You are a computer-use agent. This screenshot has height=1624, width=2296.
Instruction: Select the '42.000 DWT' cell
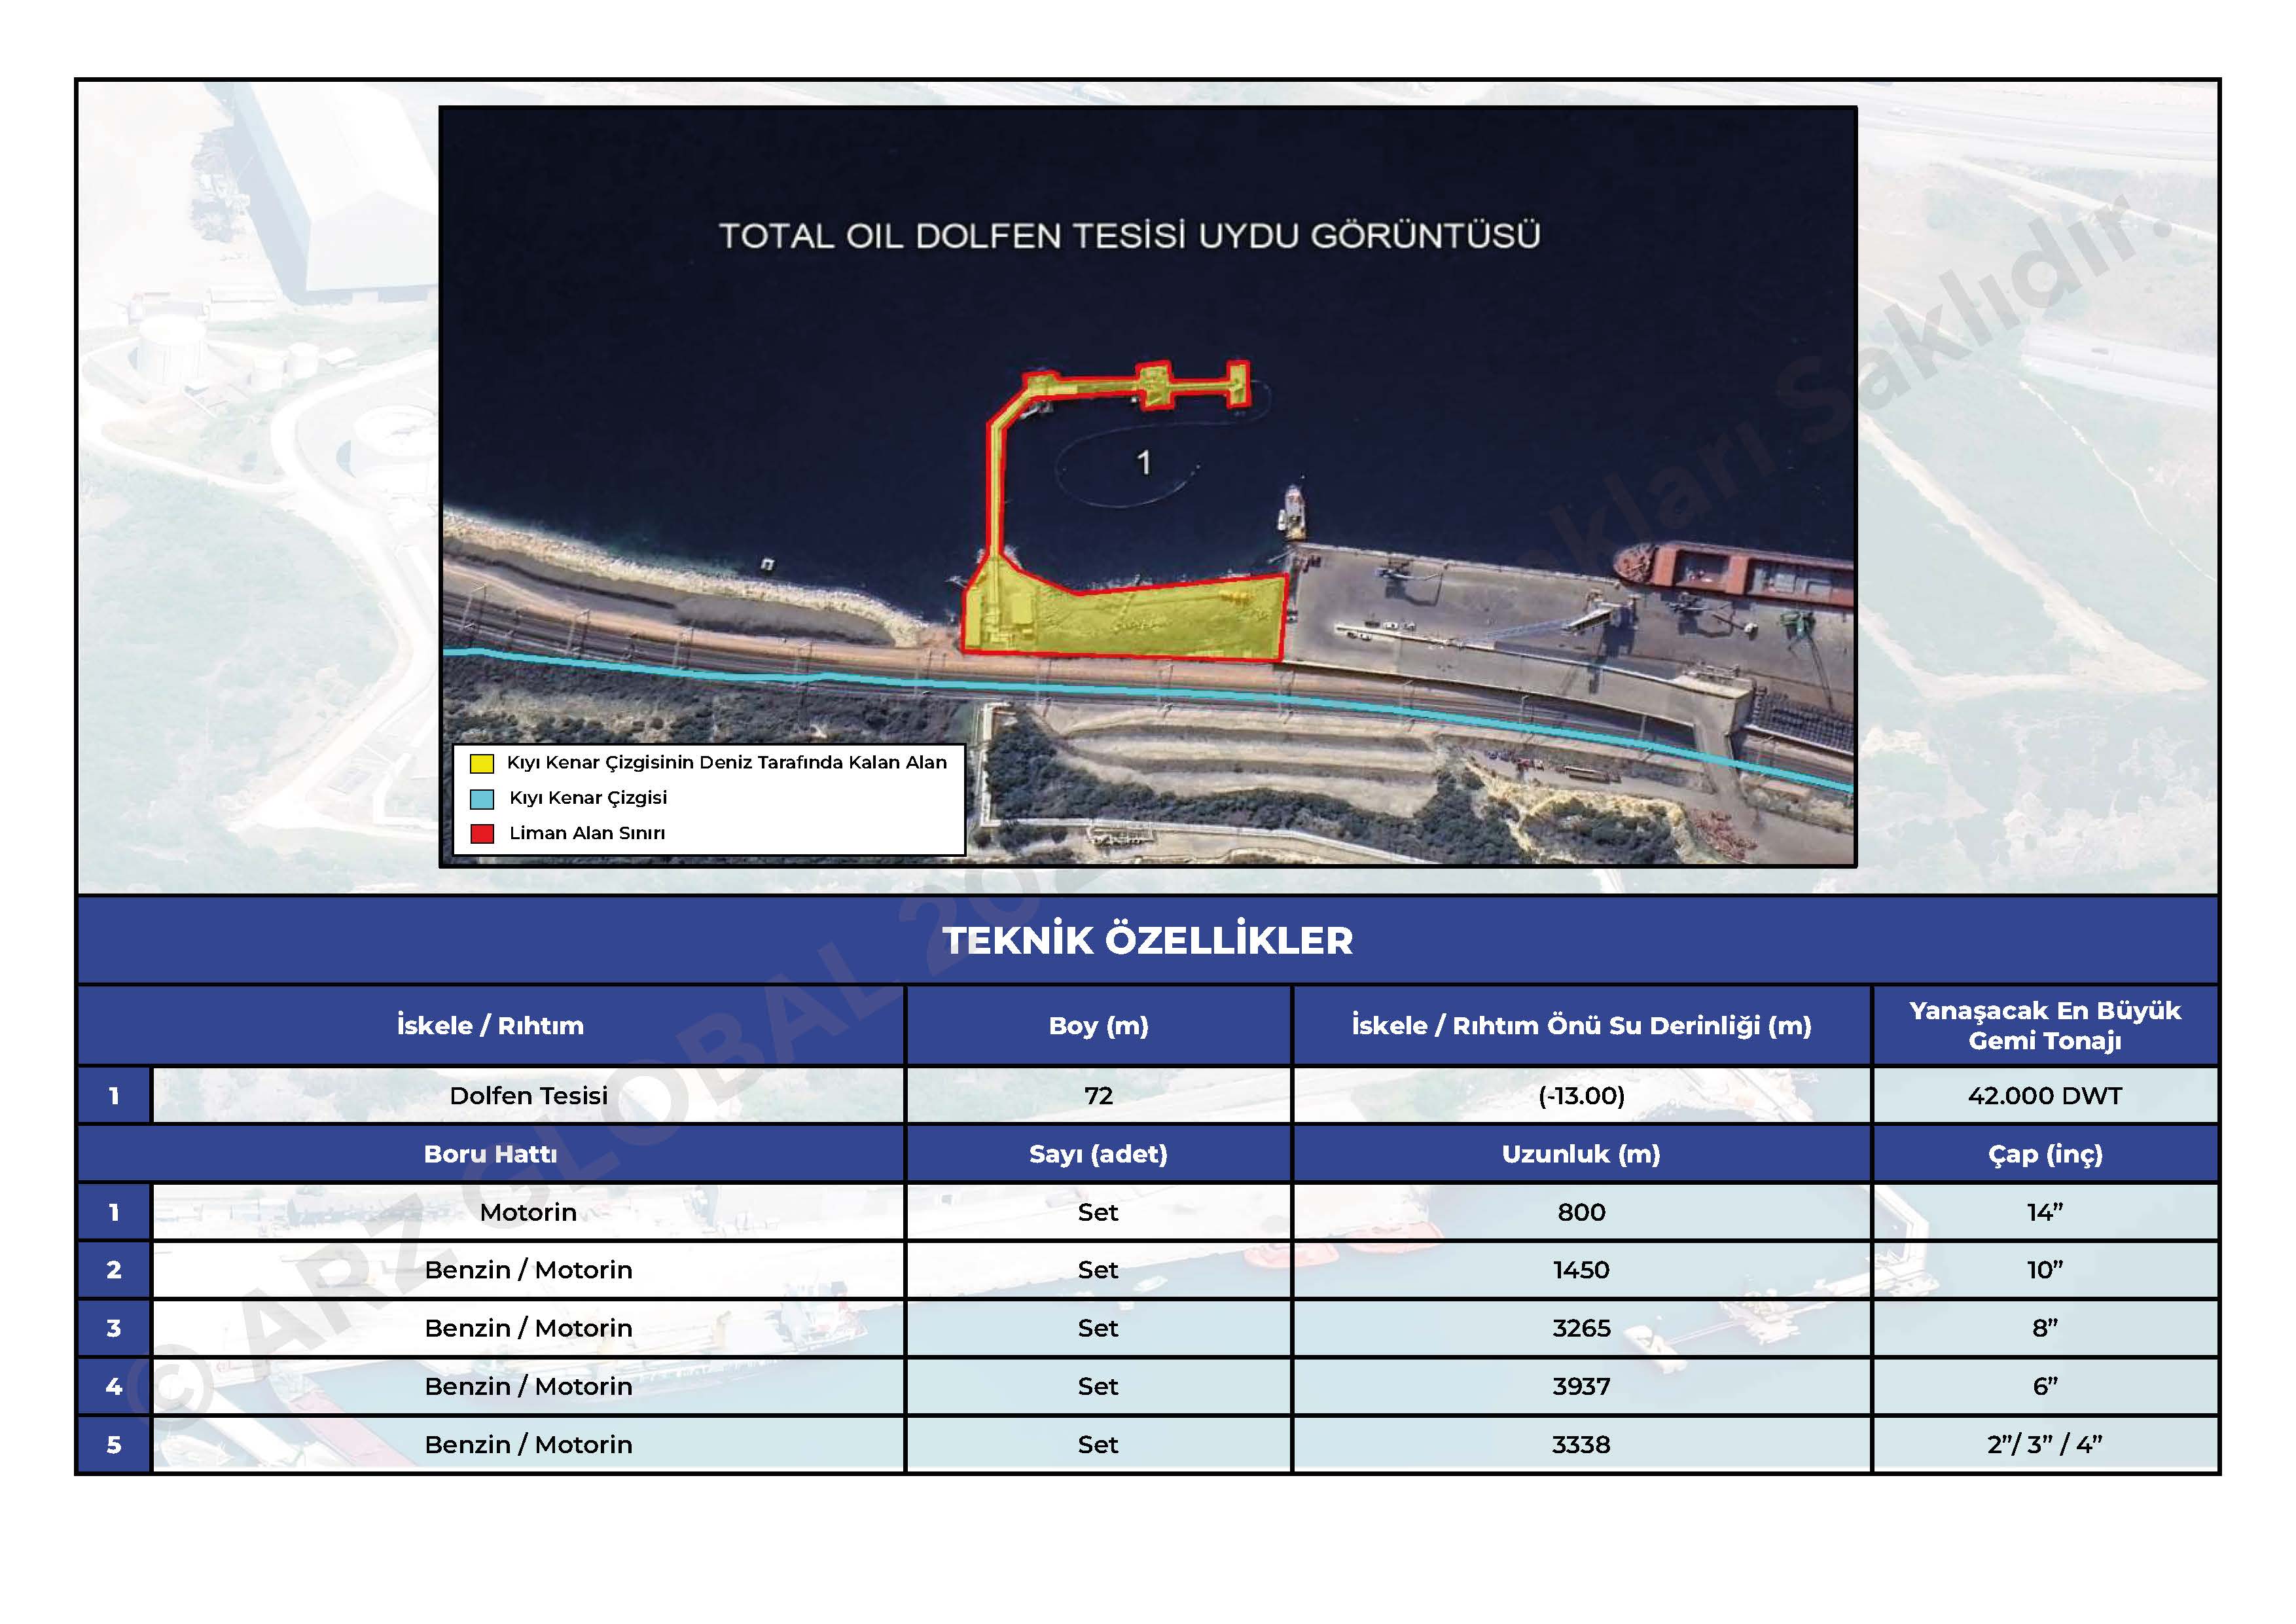click(x=2045, y=1096)
